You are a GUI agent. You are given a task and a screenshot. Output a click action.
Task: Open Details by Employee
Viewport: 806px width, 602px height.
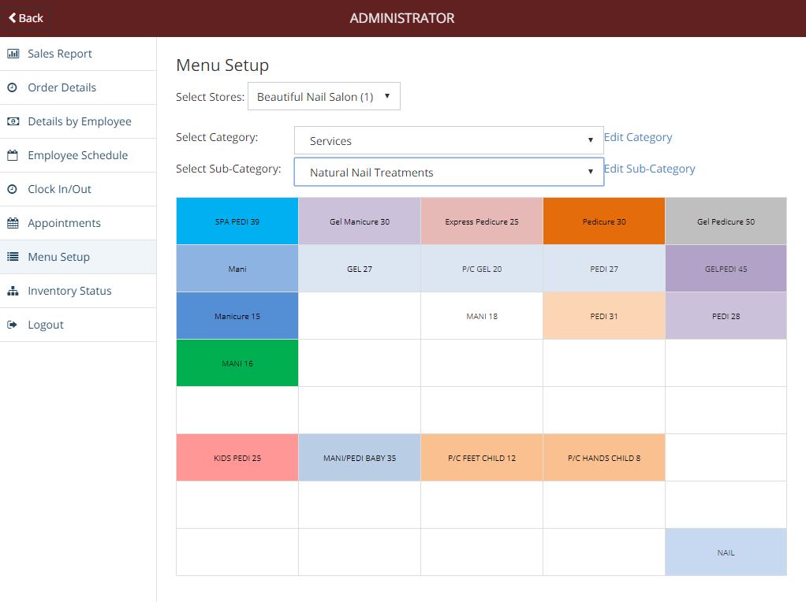78,121
